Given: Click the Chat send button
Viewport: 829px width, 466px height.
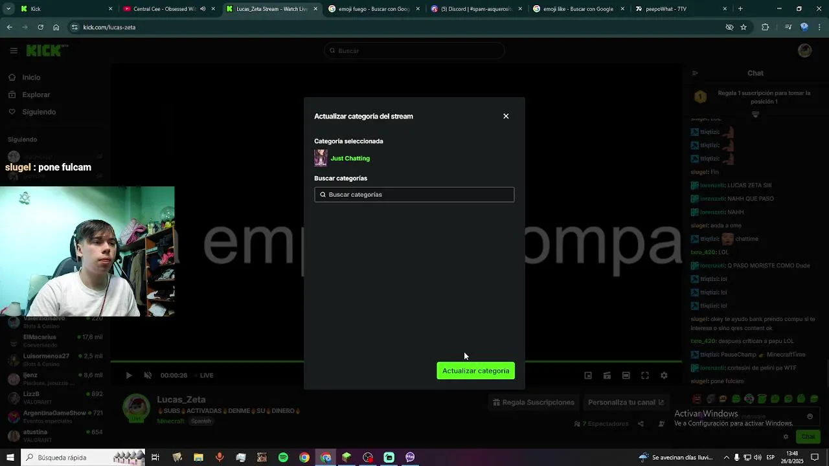Looking at the screenshot, I should (808, 437).
